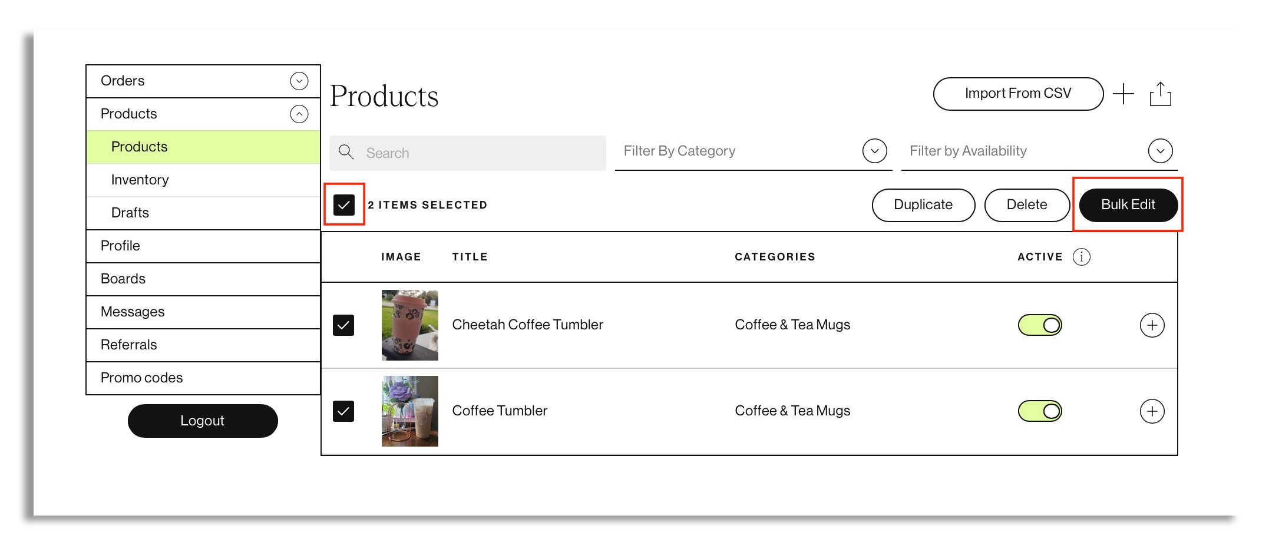Click plus icon on Cheetah Coffee Tumbler row
The width and height of the screenshot is (1269, 545).
1152,325
